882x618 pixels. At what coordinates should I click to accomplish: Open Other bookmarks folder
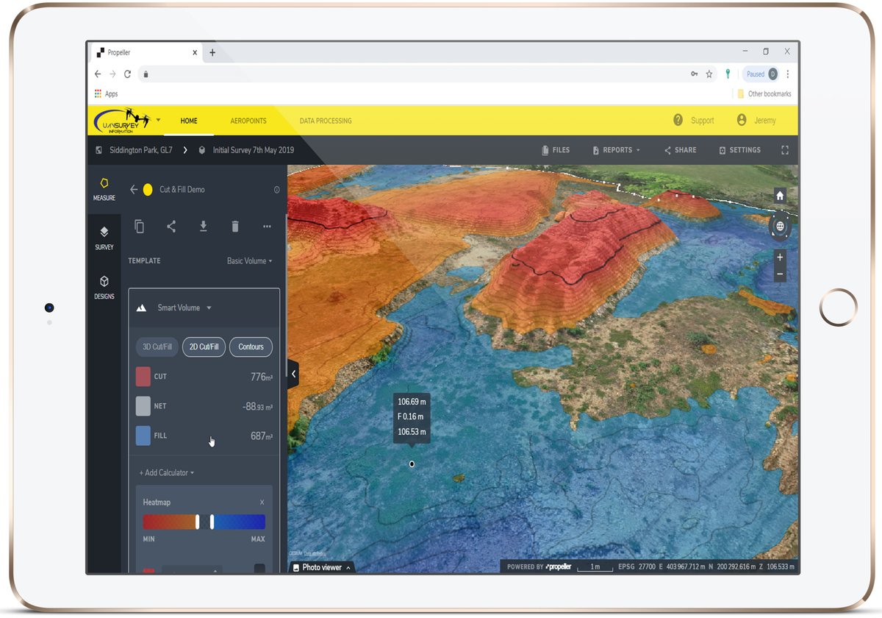(x=764, y=94)
